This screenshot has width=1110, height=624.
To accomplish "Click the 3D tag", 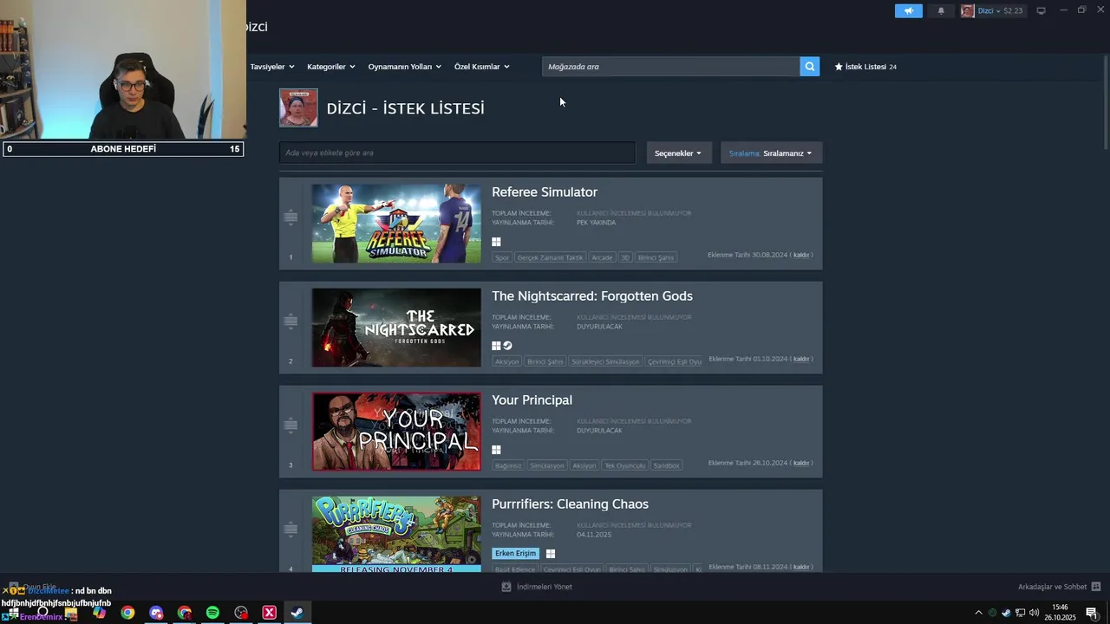I will tap(625, 257).
